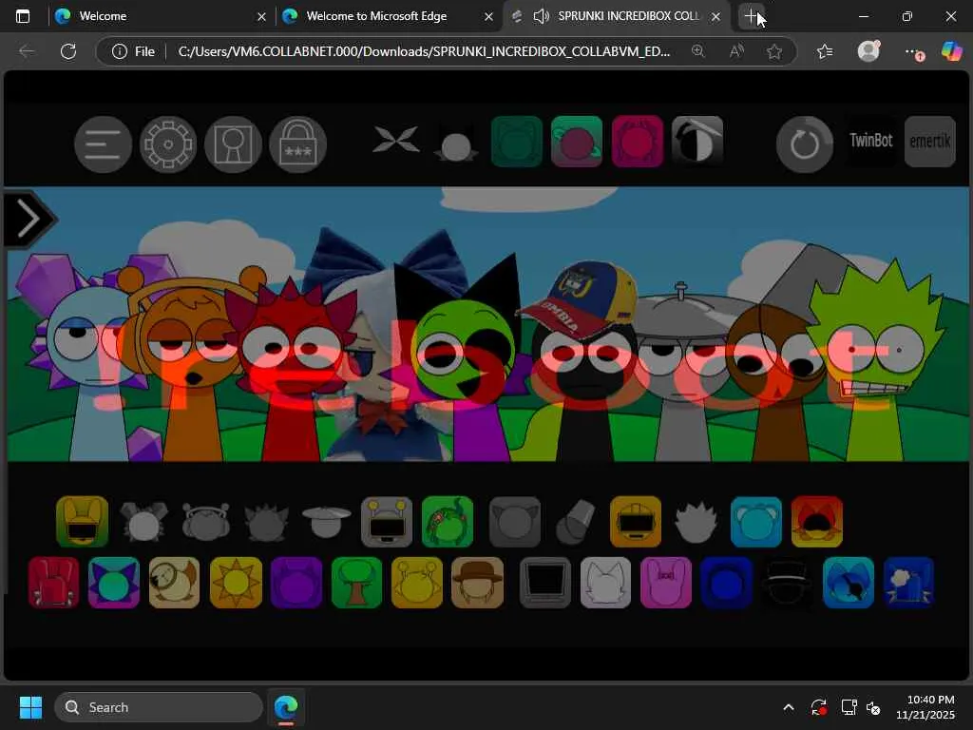
Task: Select the gray X-shaped icon in top bar
Action: (396, 140)
